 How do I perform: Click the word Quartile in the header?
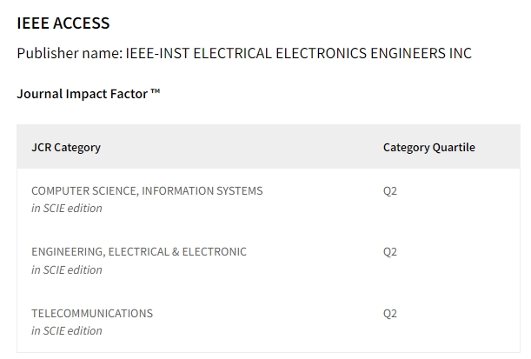[454, 147]
